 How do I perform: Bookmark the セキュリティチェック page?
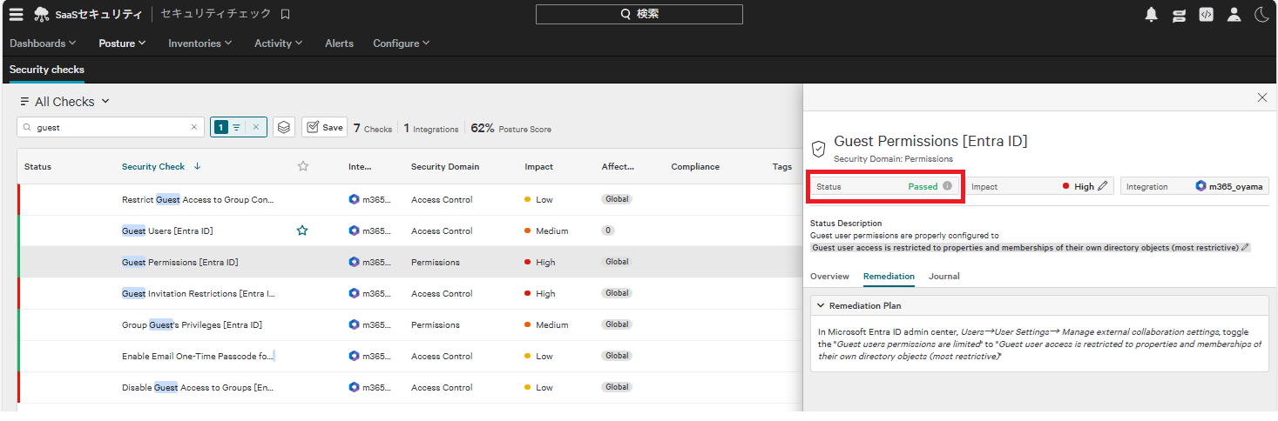(285, 14)
